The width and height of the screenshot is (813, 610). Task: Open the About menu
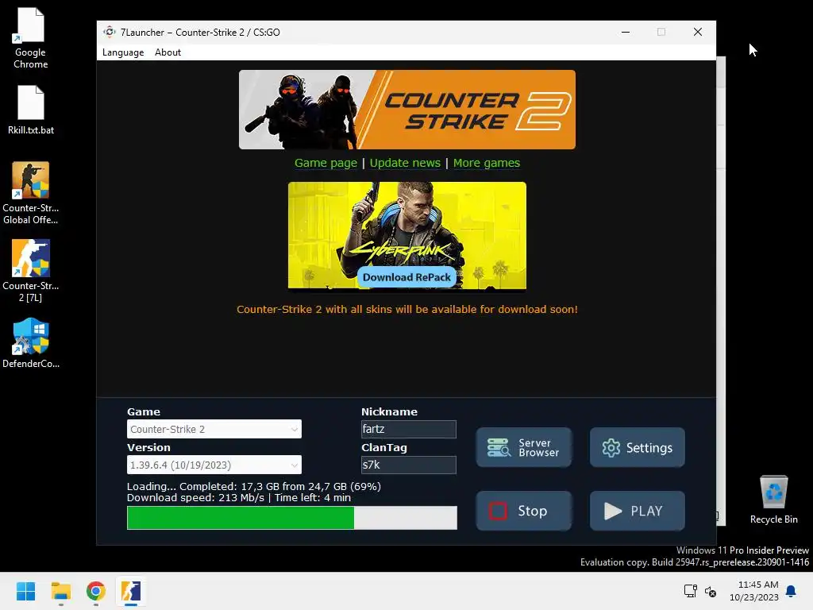168,52
